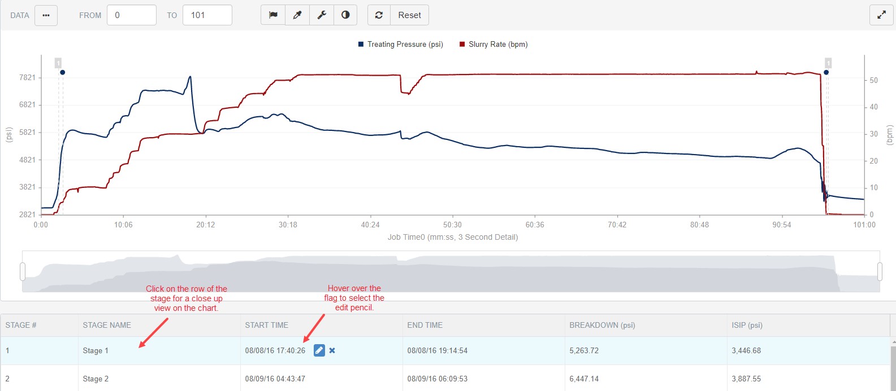
Task: Toggle the Slurry Rate legend series
Action: [494, 44]
